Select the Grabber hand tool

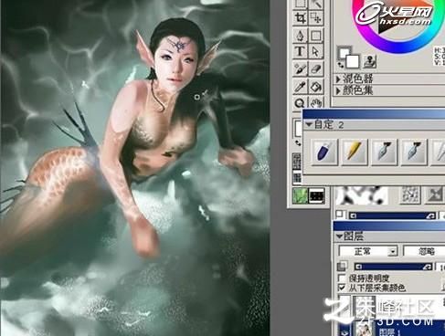(x=316, y=103)
